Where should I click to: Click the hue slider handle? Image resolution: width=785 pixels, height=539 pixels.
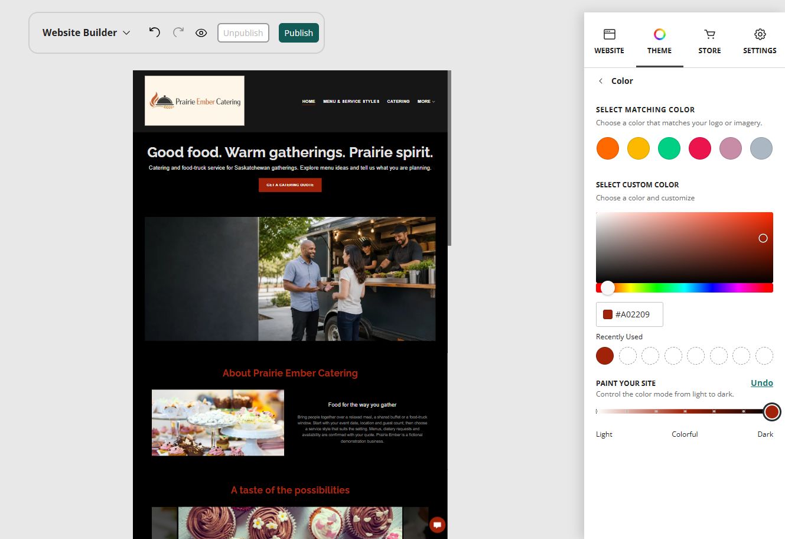[x=608, y=288]
